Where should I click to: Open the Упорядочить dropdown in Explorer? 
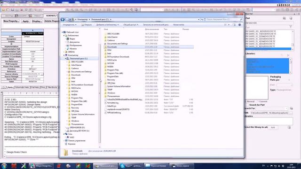(70, 25)
